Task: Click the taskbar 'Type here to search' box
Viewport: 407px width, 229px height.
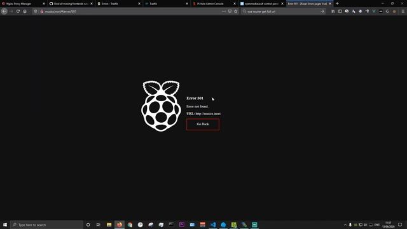Action: [x=46, y=225]
